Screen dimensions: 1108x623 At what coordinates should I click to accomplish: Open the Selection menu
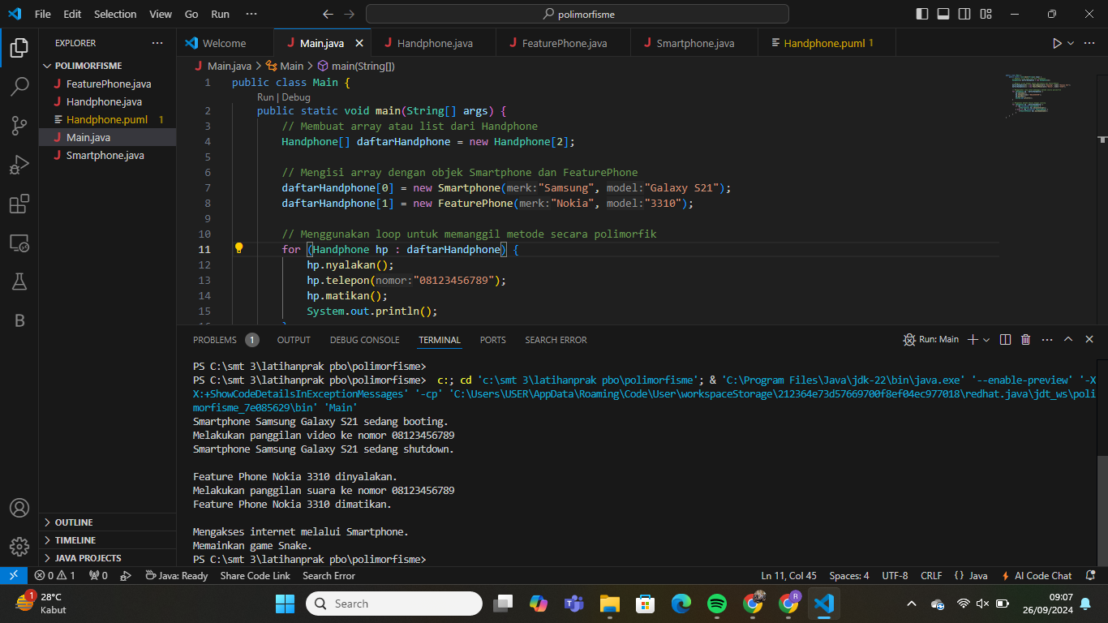pos(115,14)
